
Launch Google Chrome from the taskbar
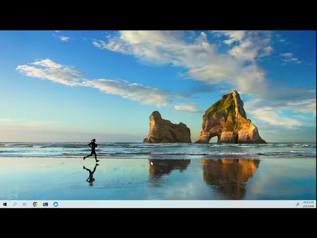tap(35, 204)
